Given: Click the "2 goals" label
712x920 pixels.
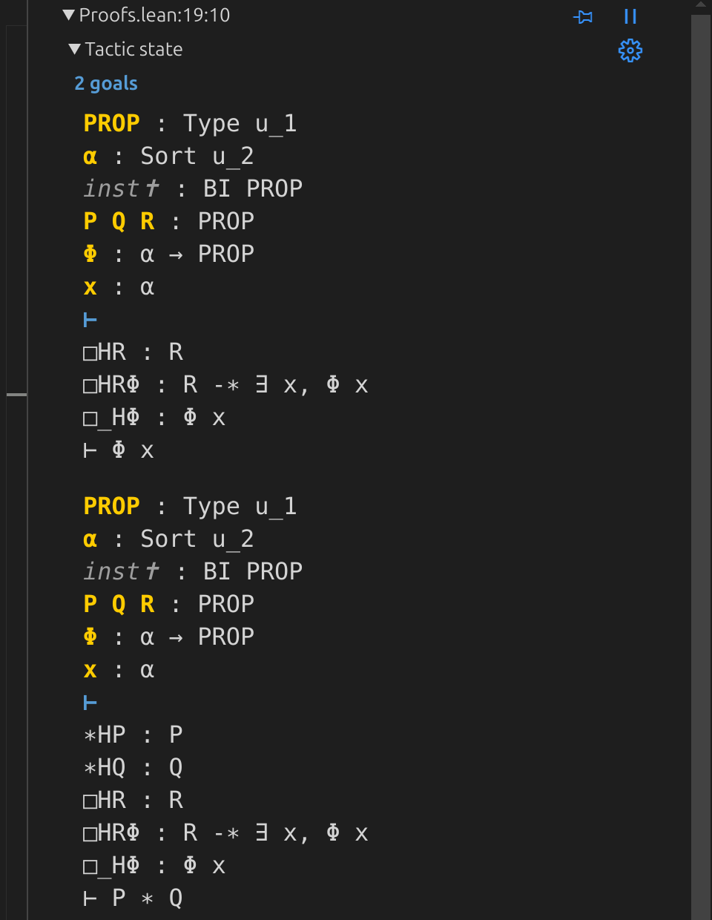Looking at the screenshot, I should click(106, 83).
